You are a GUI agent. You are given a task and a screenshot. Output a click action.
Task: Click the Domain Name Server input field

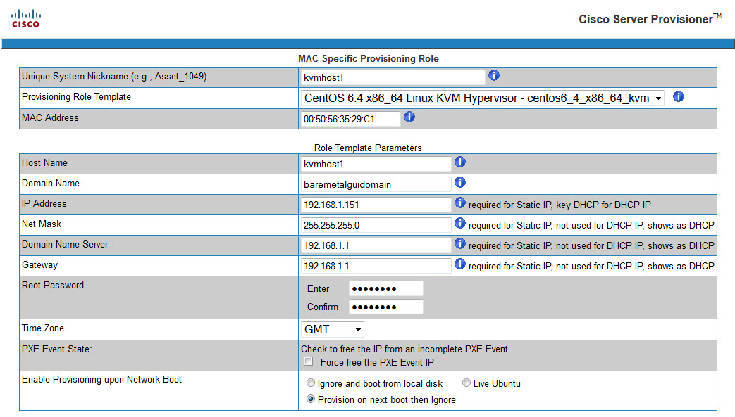coord(376,245)
